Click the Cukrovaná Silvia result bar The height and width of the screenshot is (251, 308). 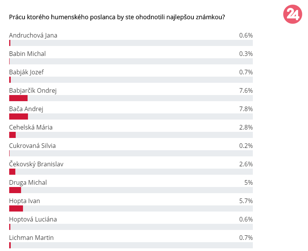click(x=131, y=153)
